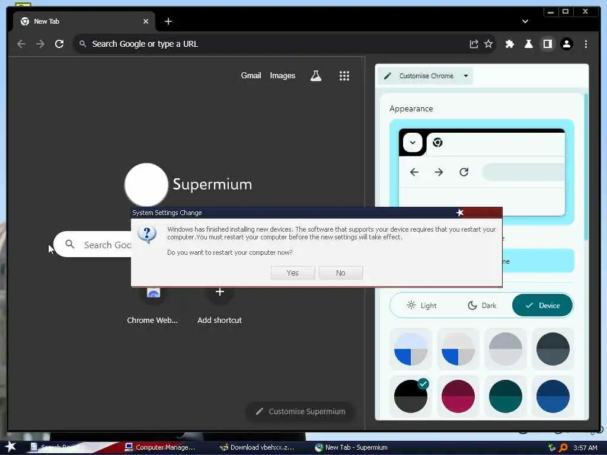Open the three-dot browser menu
This screenshot has height=455, width=607.
[x=586, y=44]
